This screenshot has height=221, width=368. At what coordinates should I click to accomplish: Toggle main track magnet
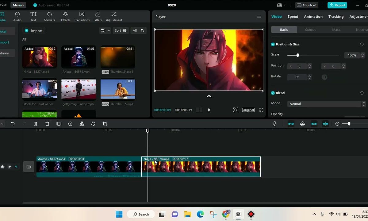(291, 124)
